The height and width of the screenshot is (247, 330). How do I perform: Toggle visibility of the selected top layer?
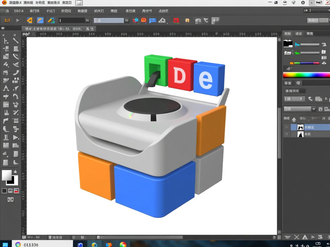click(x=287, y=127)
